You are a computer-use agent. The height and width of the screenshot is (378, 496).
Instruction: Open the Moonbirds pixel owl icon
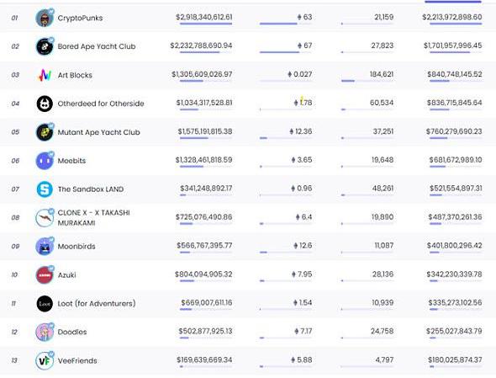point(45,246)
